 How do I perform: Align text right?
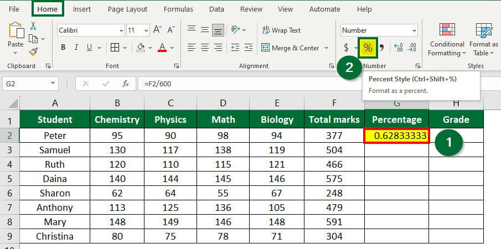[218, 48]
